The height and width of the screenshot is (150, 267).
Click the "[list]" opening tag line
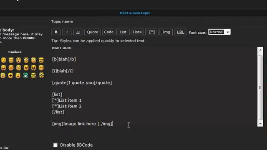pyautogui.click(x=57, y=95)
